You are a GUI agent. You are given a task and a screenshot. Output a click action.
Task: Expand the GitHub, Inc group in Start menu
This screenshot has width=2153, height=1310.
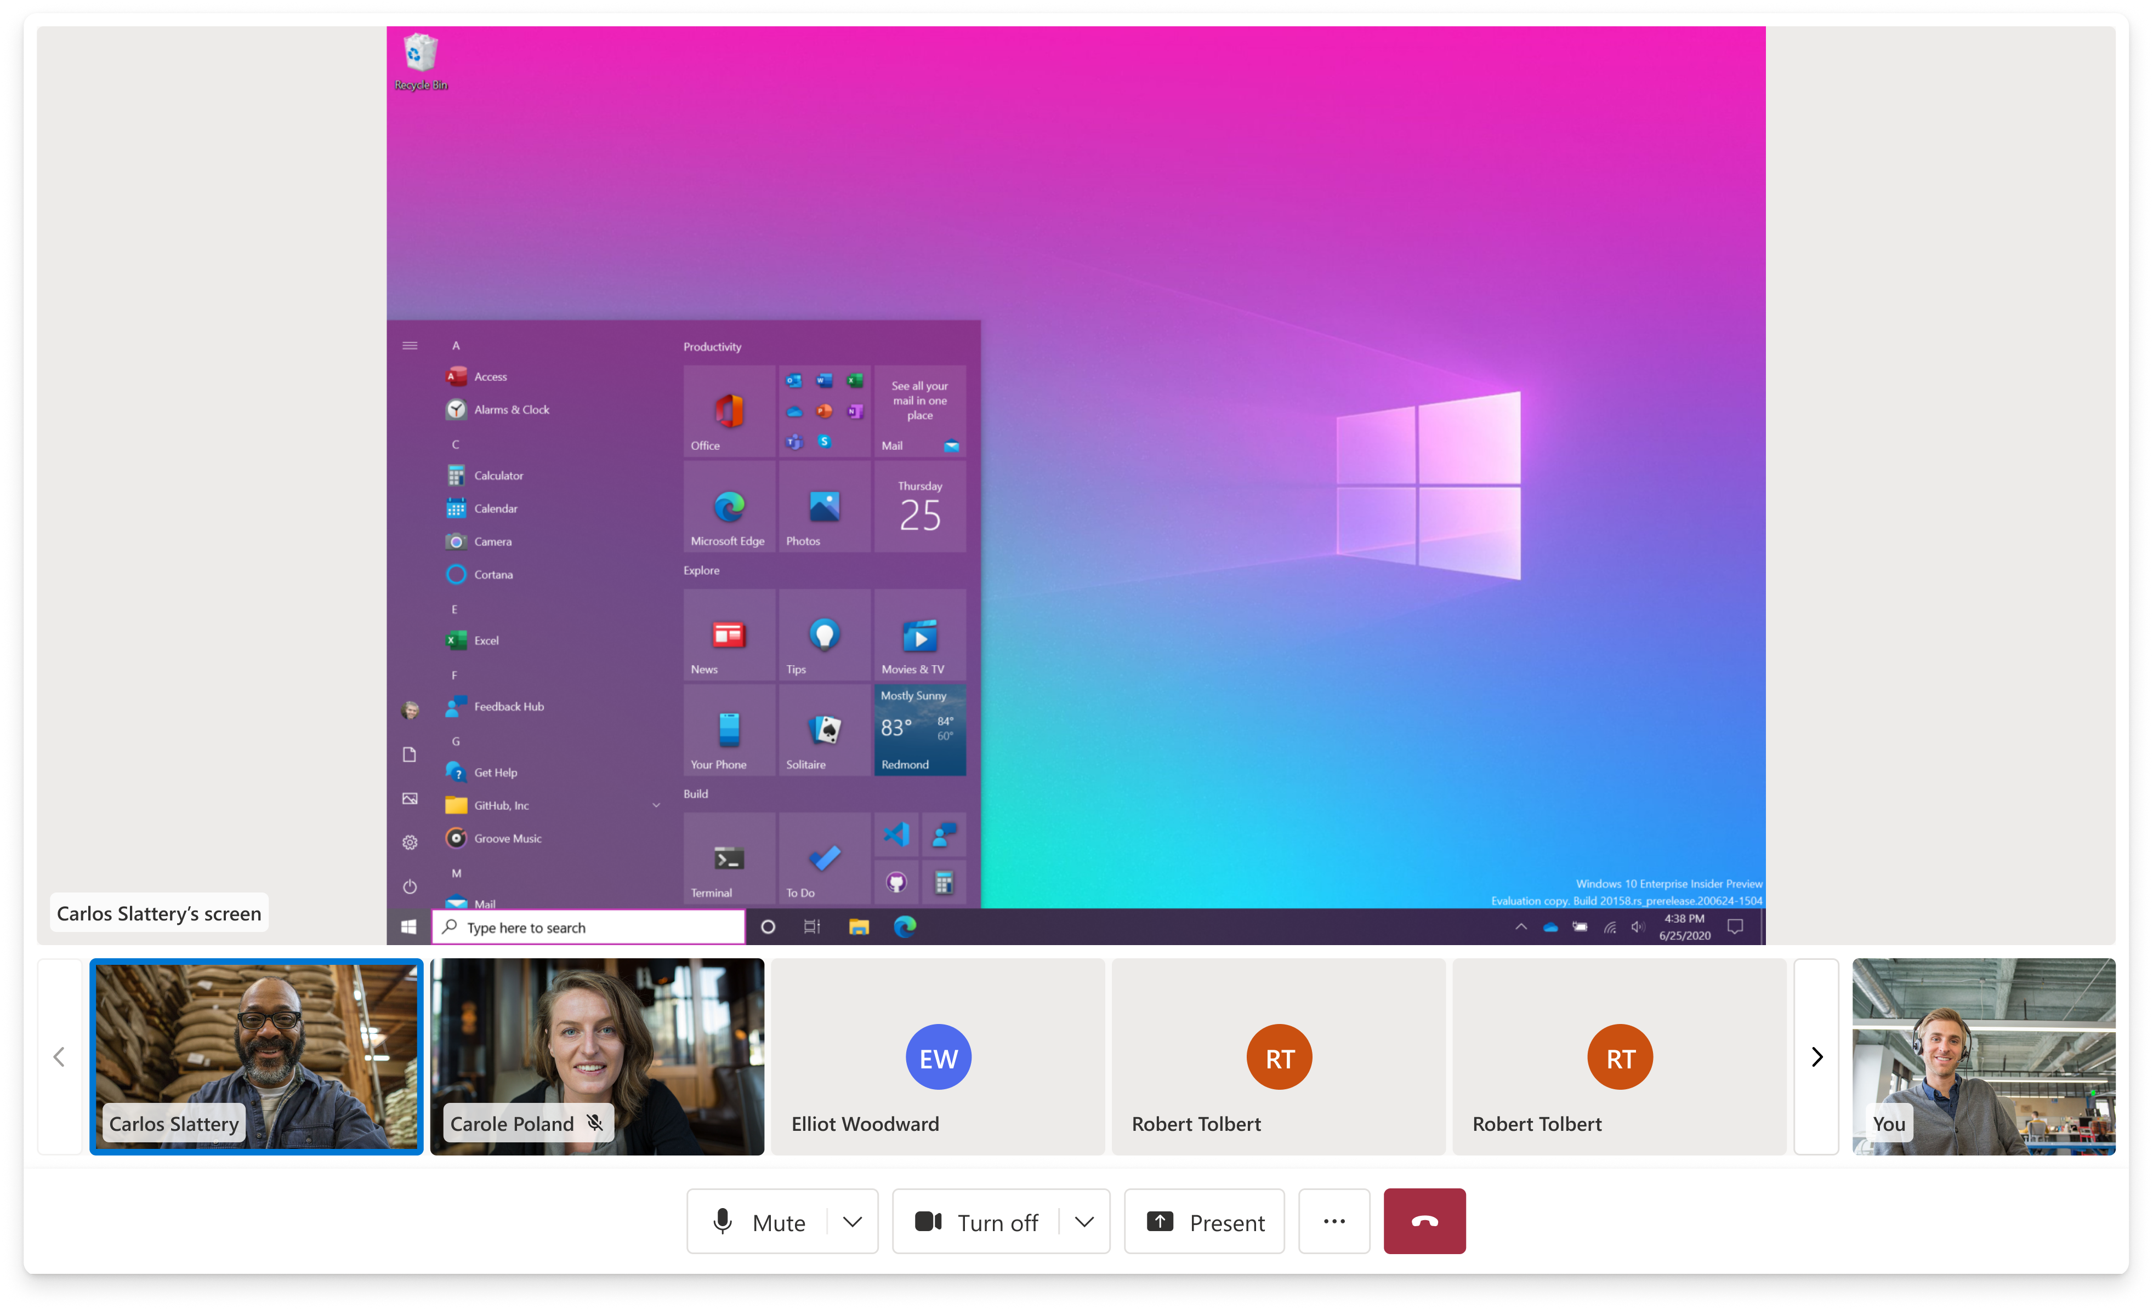click(655, 804)
